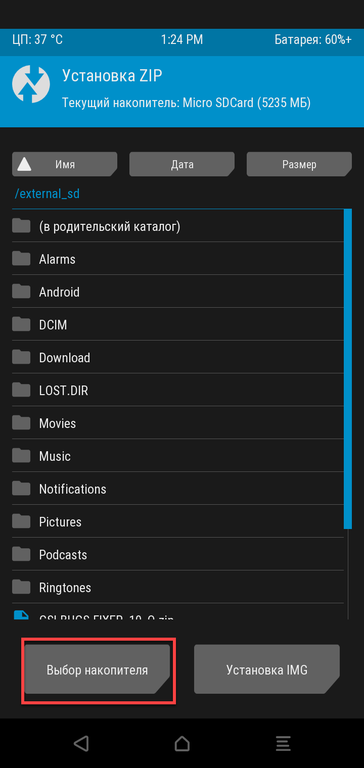Tap the Android back navigation icon
Image resolution: width=364 pixels, height=768 pixels.
click(x=81, y=743)
